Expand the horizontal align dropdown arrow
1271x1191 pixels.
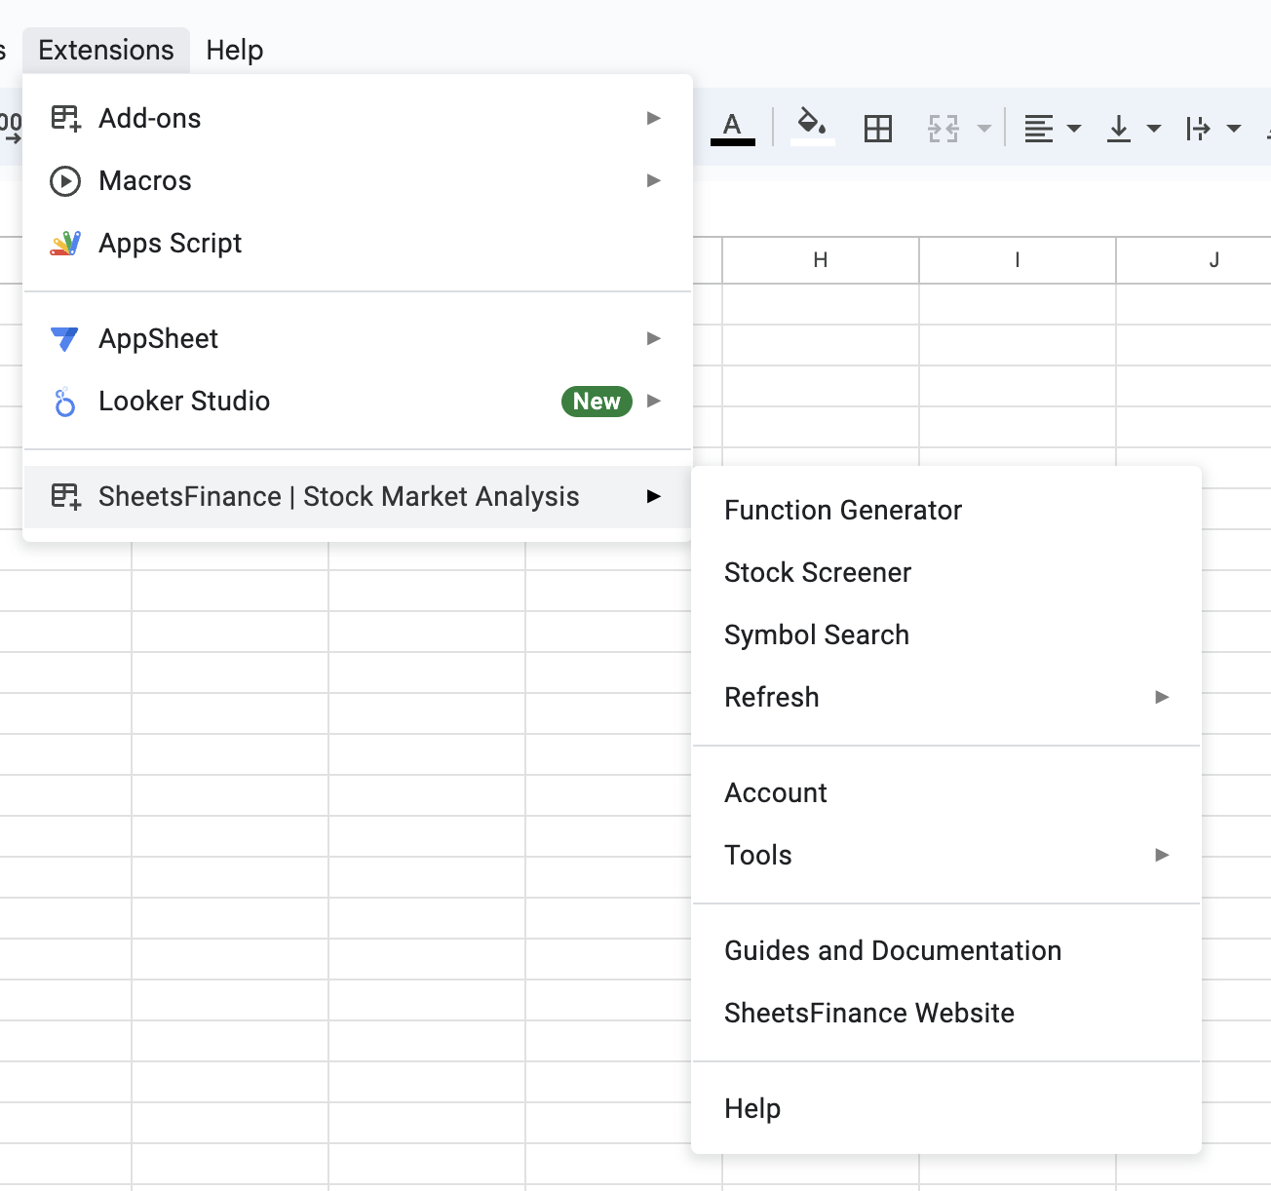point(1074,129)
